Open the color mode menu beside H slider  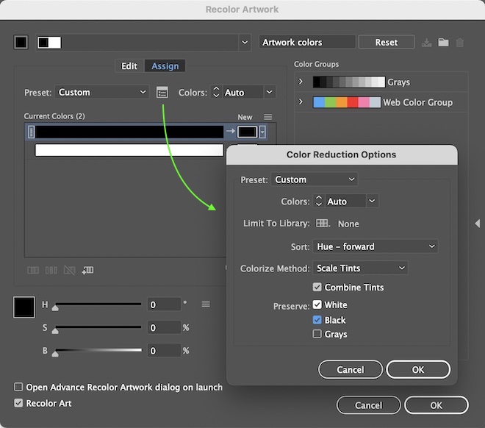pyautogui.click(x=206, y=304)
